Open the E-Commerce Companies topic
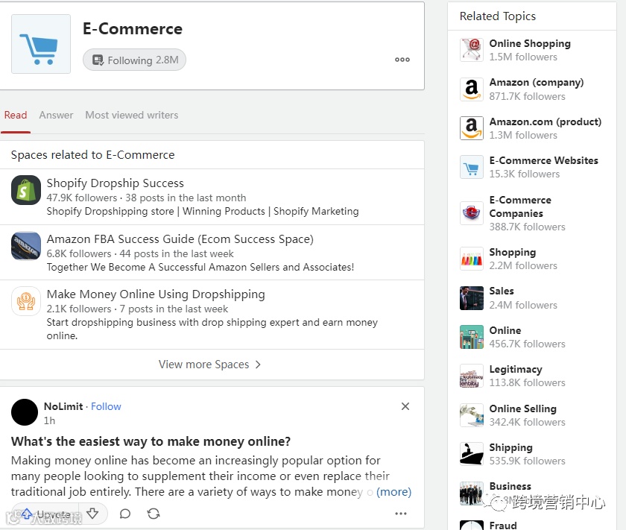 point(520,206)
